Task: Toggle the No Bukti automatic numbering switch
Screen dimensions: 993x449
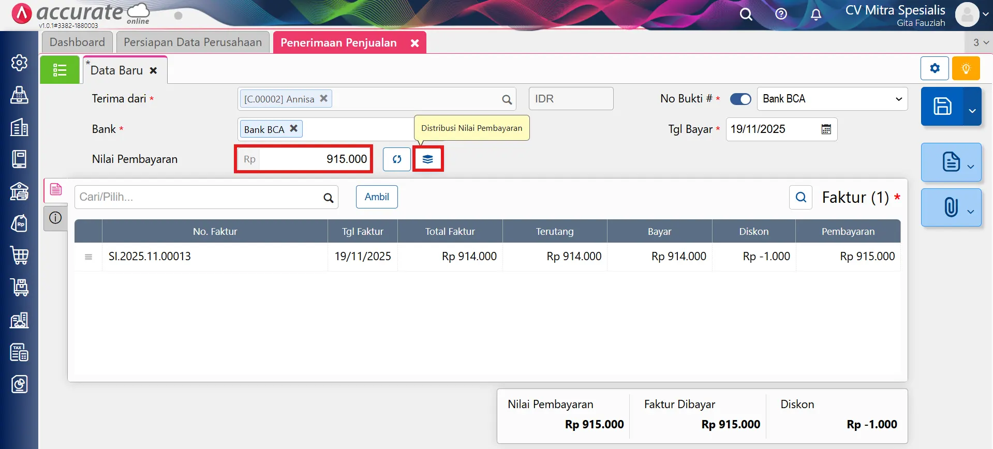Action: tap(740, 99)
